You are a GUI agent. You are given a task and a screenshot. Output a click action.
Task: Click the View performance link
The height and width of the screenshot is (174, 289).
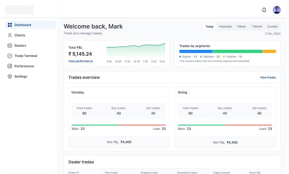(80, 61)
